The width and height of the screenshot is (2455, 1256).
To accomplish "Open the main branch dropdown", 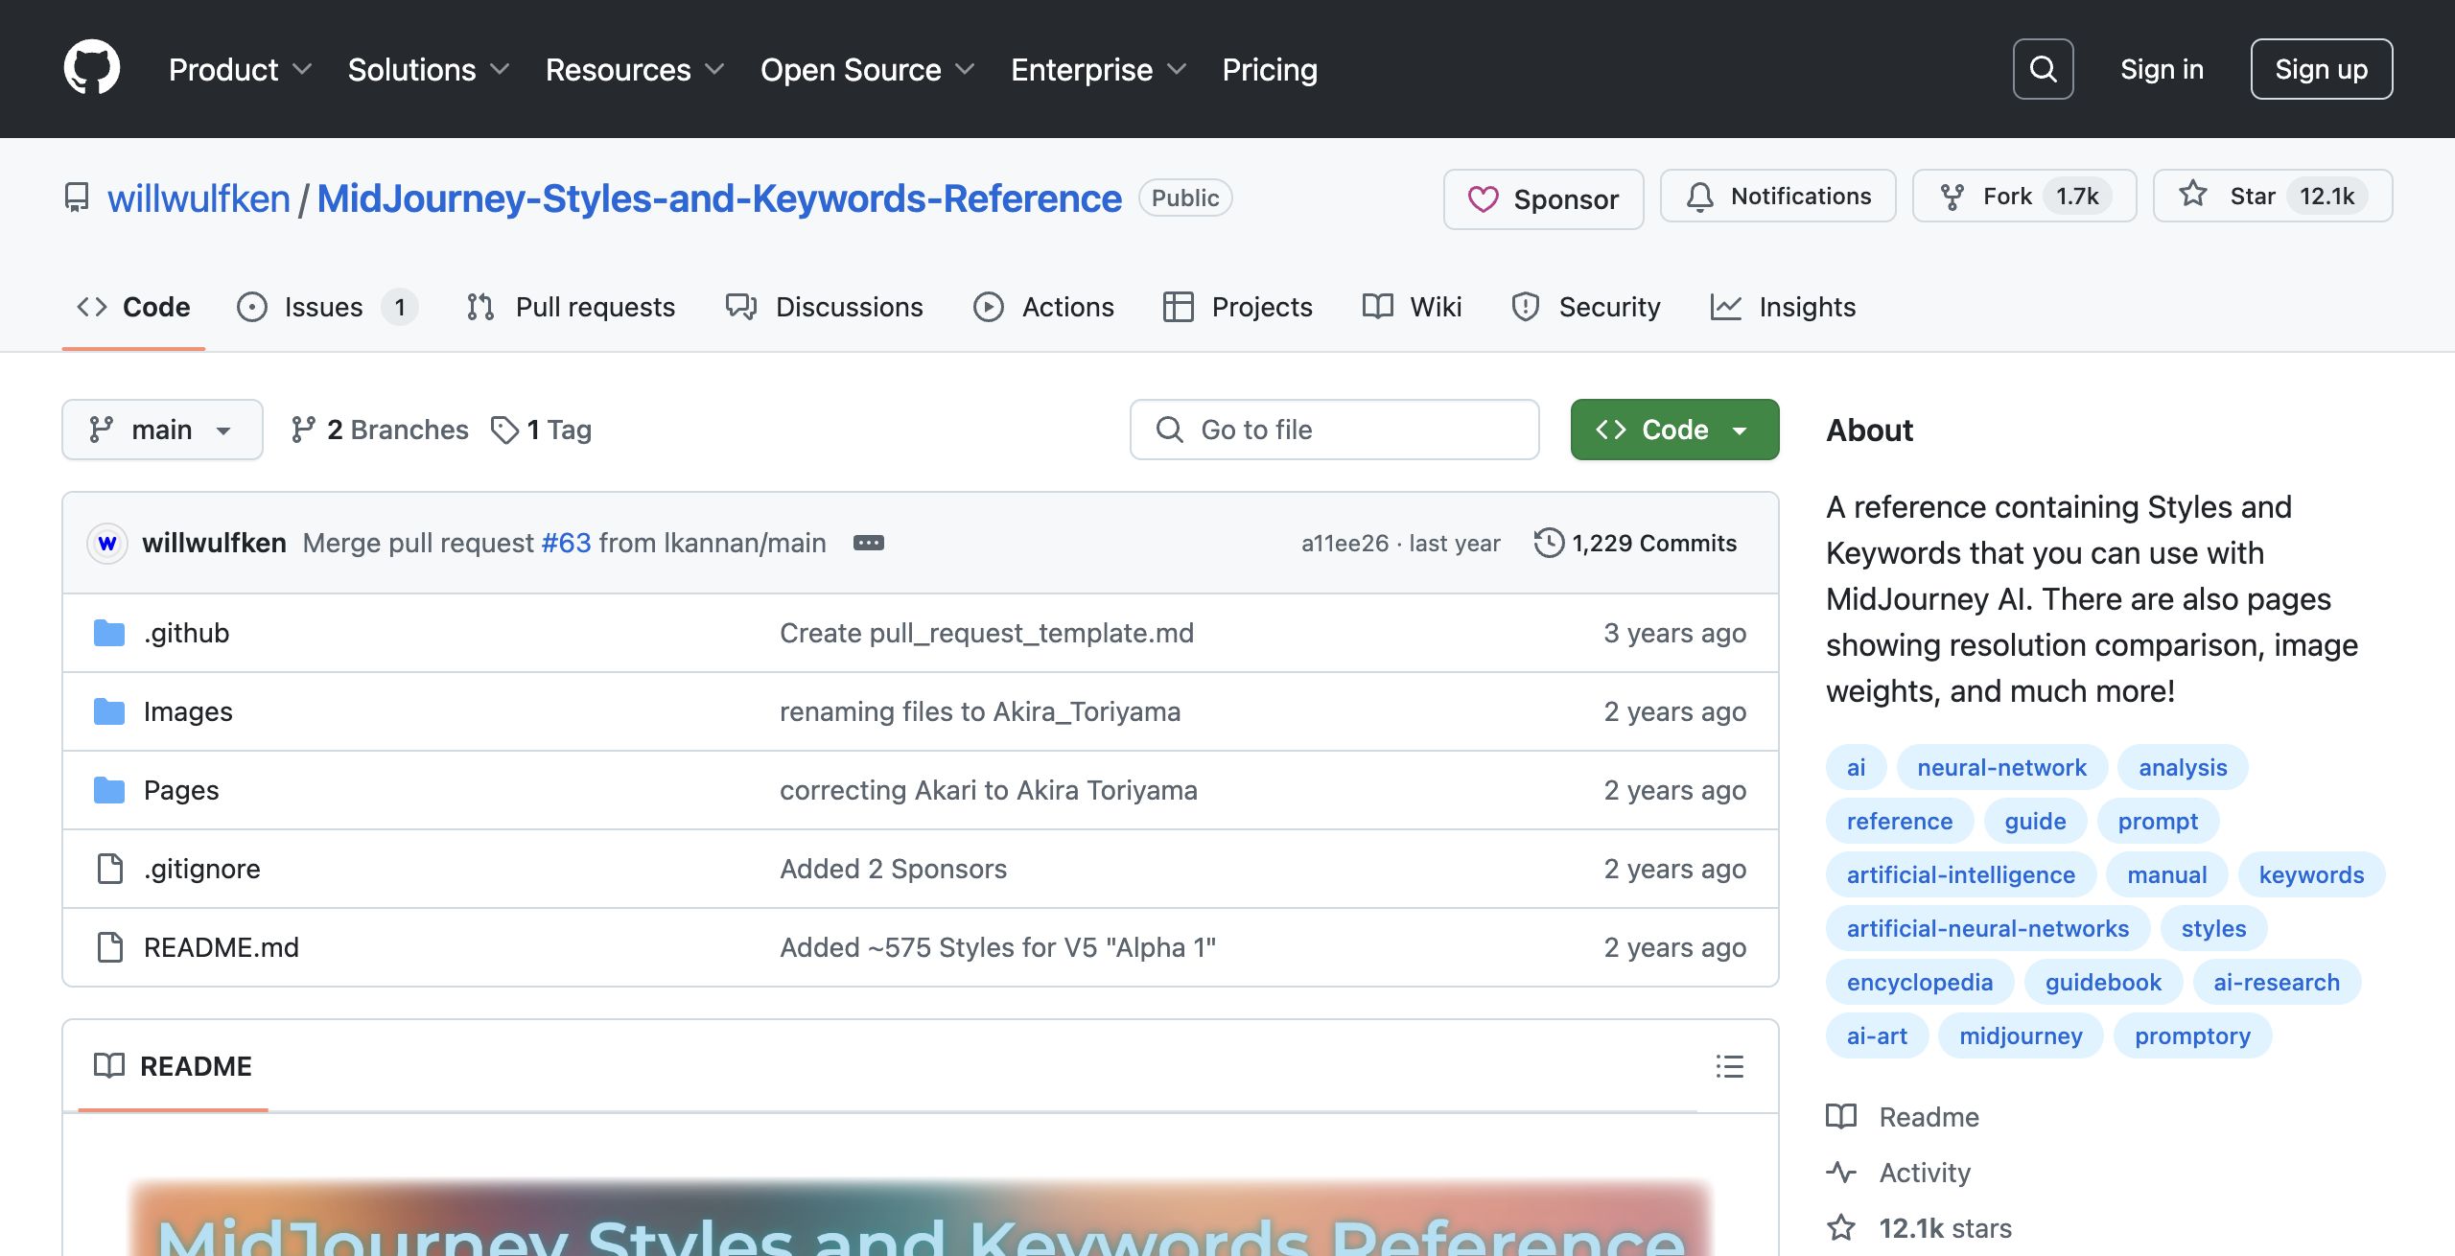I will [162, 430].
